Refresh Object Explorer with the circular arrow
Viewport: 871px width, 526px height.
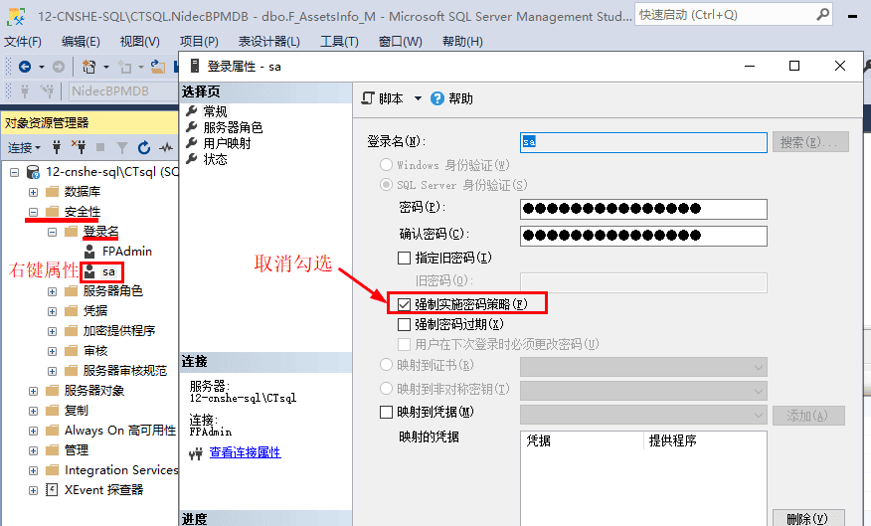[144, 147]
